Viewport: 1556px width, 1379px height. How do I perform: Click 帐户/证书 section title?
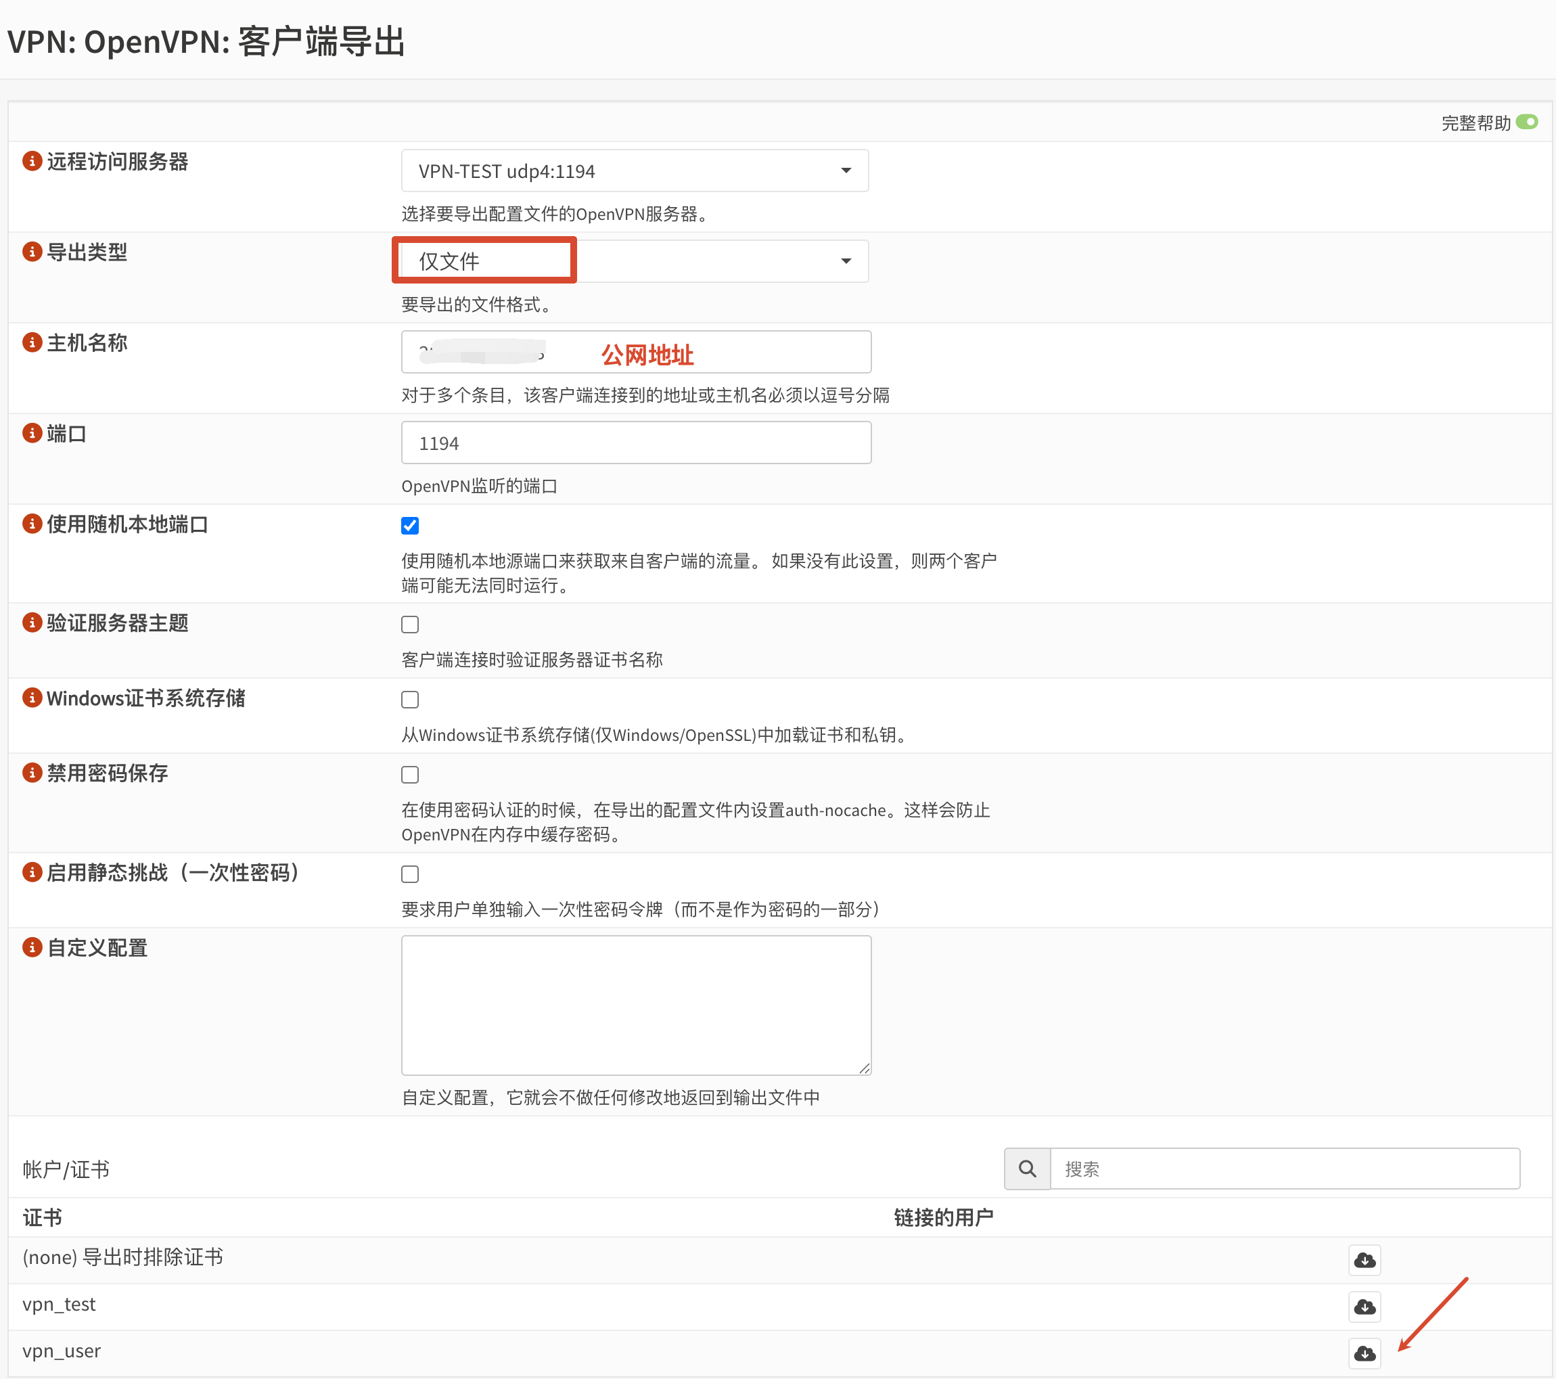pos(66,1170)
